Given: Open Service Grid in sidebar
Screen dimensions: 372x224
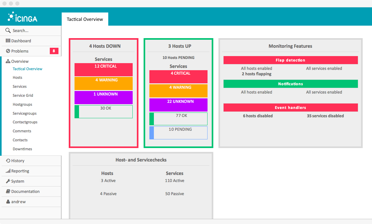Looking at the screenshot, I should (23, 95).
